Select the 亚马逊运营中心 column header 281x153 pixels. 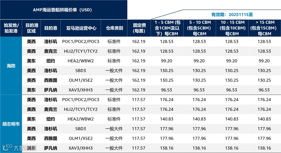81,28
